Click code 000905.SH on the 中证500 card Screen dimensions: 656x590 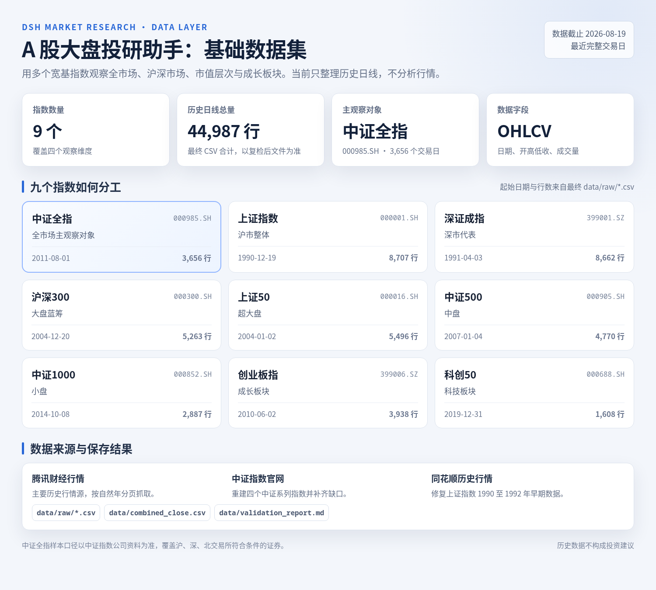coord(606,297)
